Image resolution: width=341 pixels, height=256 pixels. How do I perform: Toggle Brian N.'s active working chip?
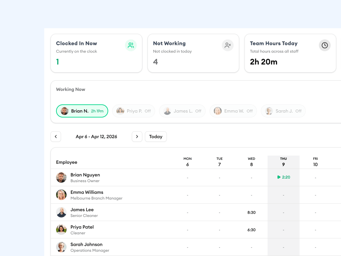pyautogui.click(x=82, y=111)
